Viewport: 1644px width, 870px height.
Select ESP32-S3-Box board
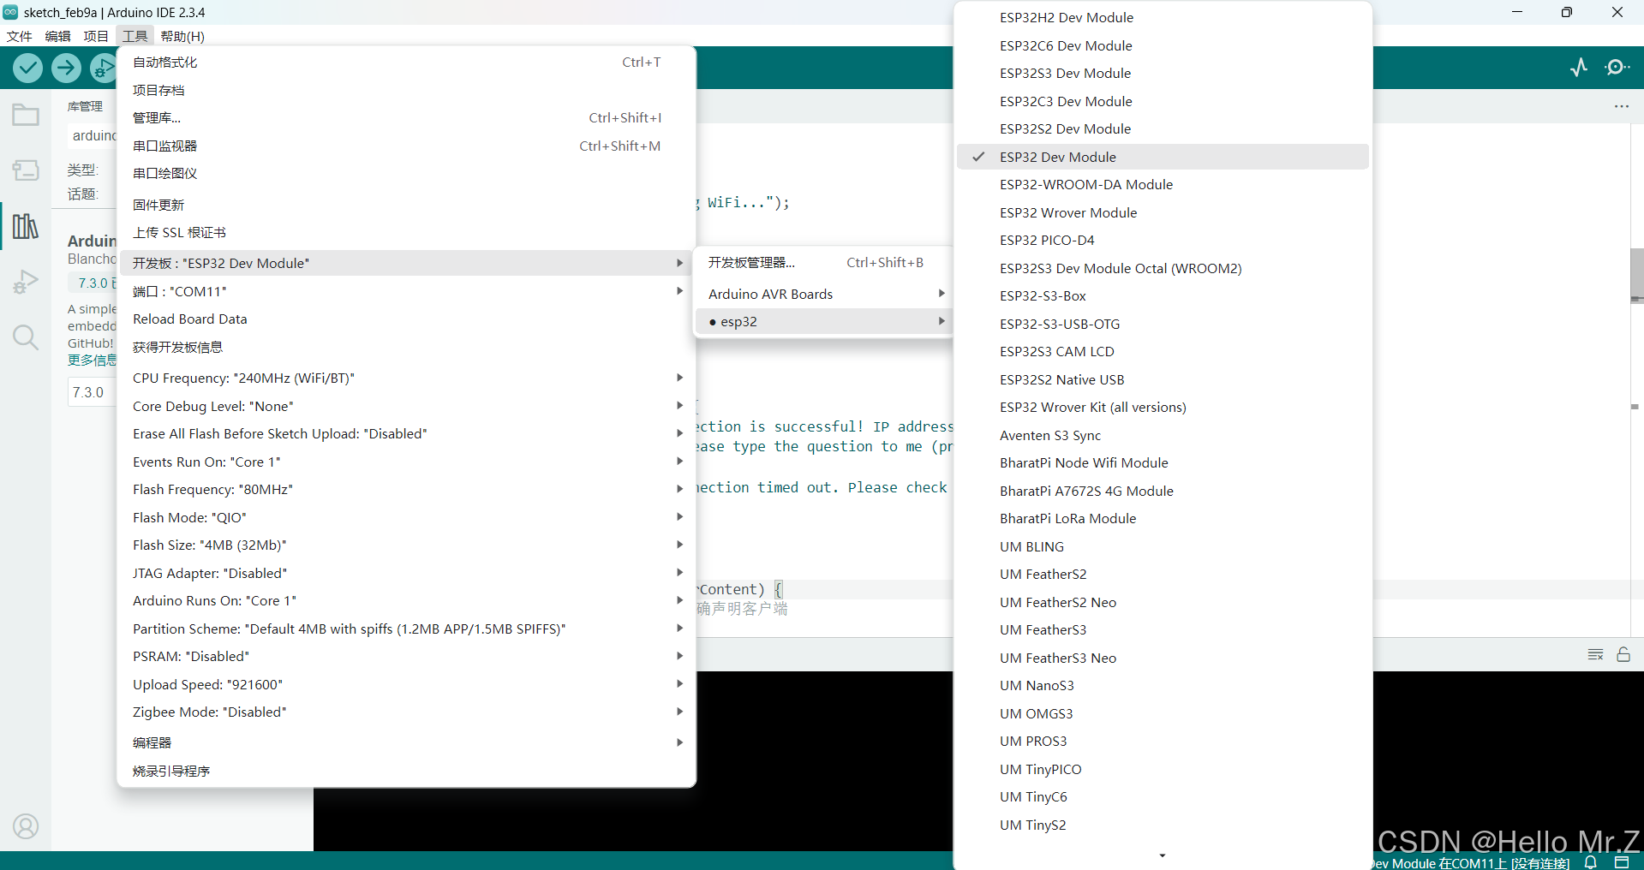tap(1163, 295)
